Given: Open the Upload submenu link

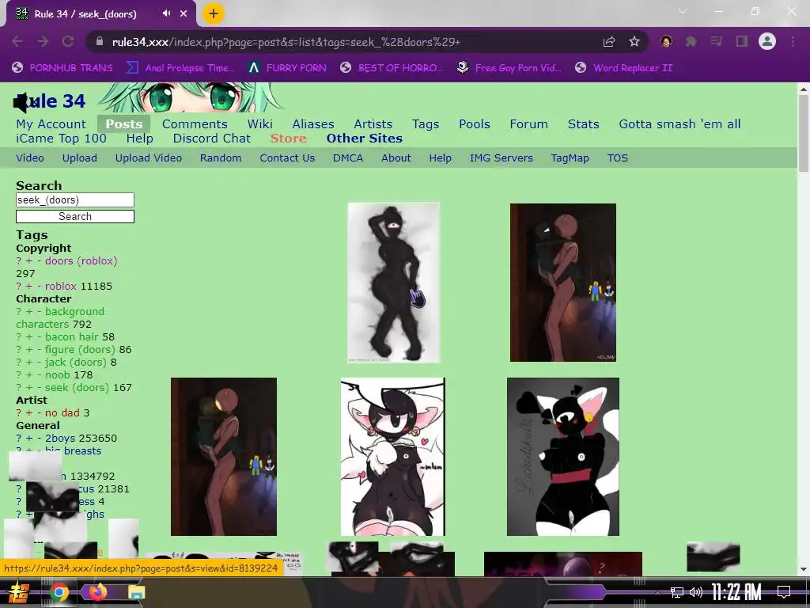Looking at the screenshot, I should [x=80, y=158].
